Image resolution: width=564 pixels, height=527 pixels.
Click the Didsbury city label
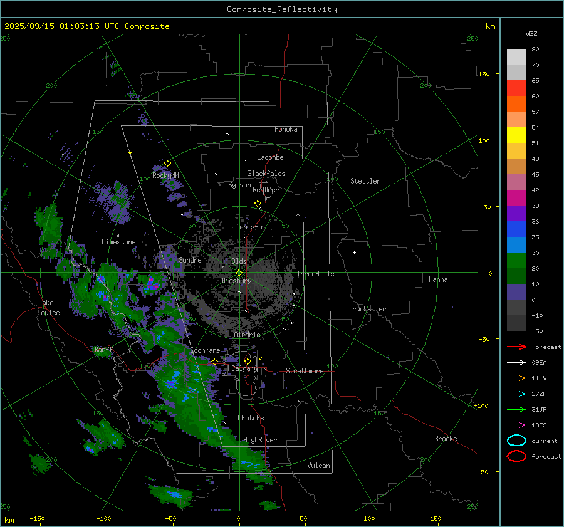236,281
